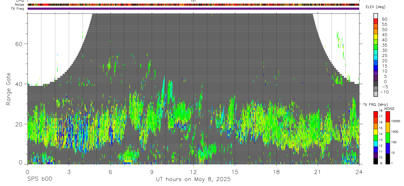Pick the white top swatch of ELEV color bar
The height and width of the screenshot is (186, 404).
(x=376, y=15)
